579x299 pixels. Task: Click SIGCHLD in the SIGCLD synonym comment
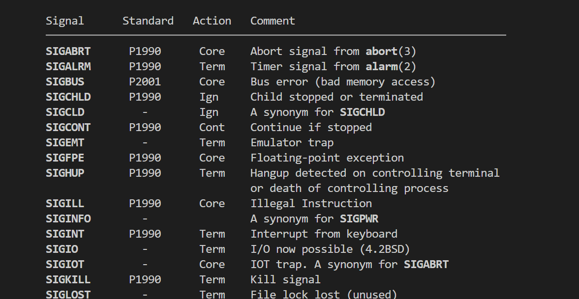(362, 112)
